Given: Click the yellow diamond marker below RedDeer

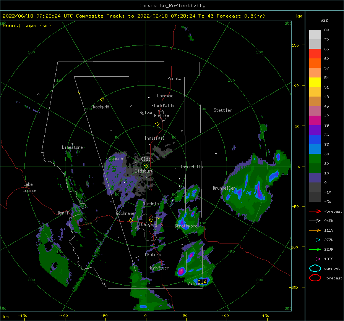Looking at the screenshot, I should pyautogui.click(x=157, y=124).
